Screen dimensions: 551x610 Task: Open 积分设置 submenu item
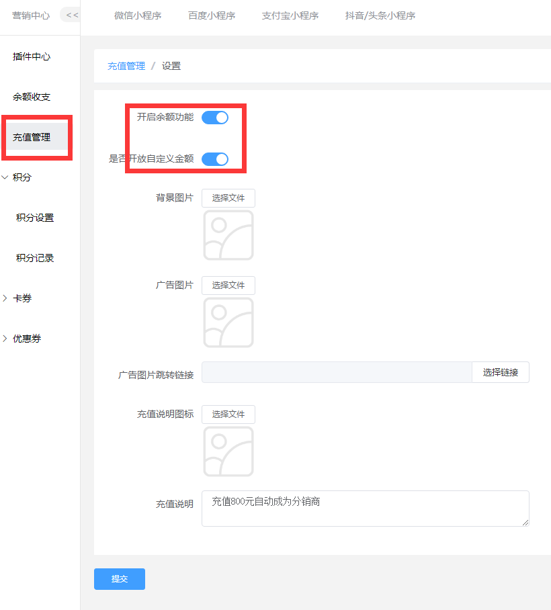(35, 218)
